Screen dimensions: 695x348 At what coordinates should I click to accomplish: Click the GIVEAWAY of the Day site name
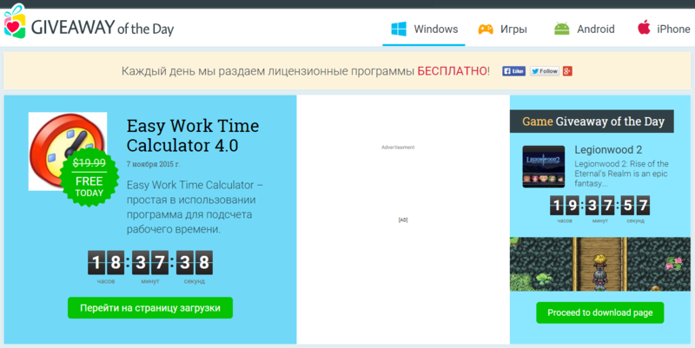coord(103,29)
